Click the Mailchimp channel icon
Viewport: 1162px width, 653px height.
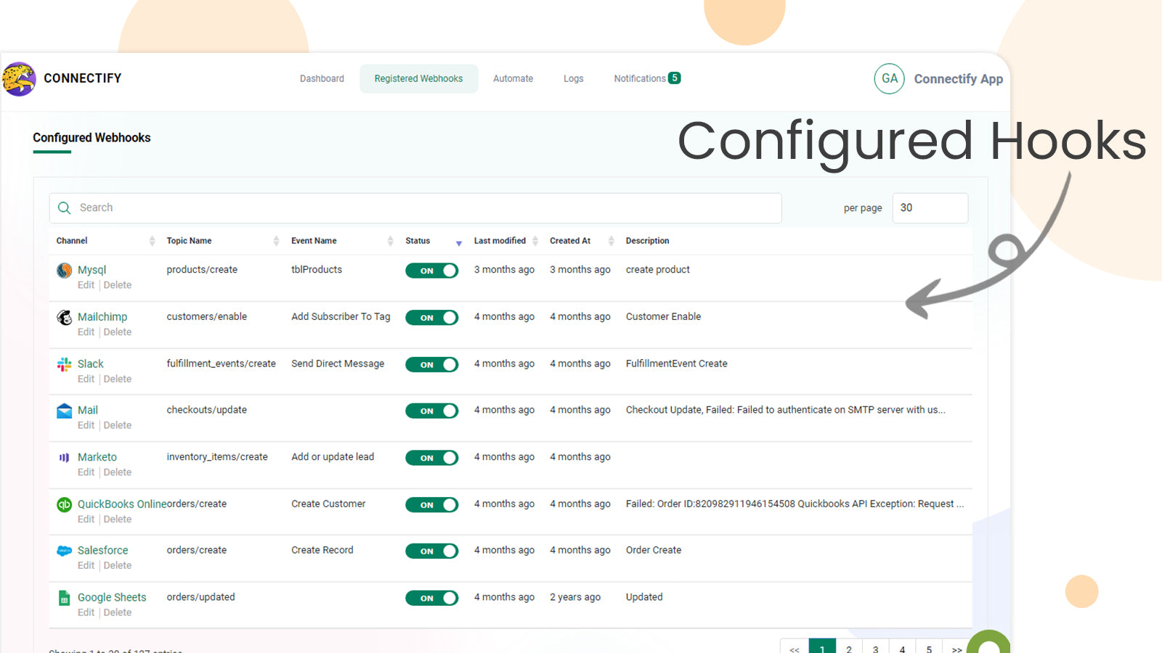65,317
